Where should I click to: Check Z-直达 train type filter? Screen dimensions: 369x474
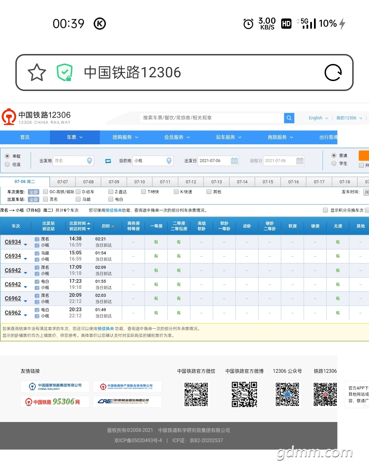pyautogui.click(x=111, y=192)
